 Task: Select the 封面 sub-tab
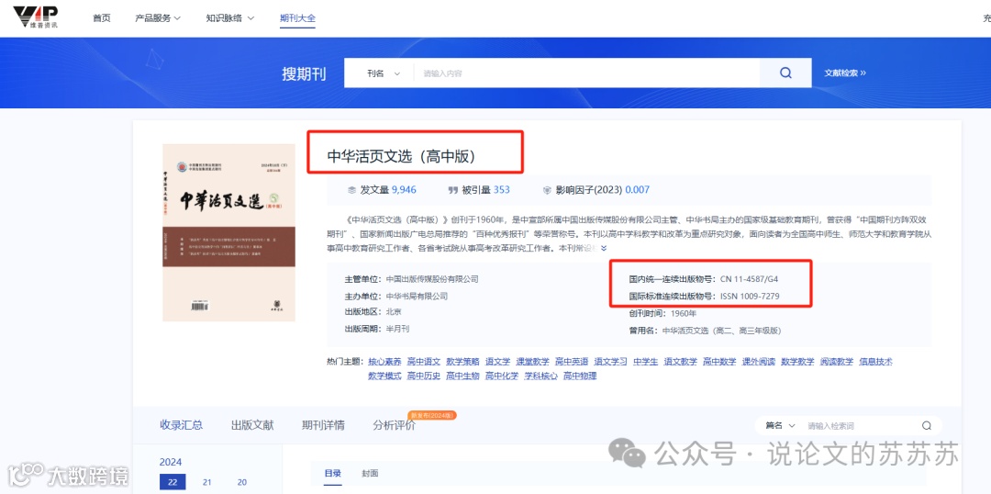point(370,473)
